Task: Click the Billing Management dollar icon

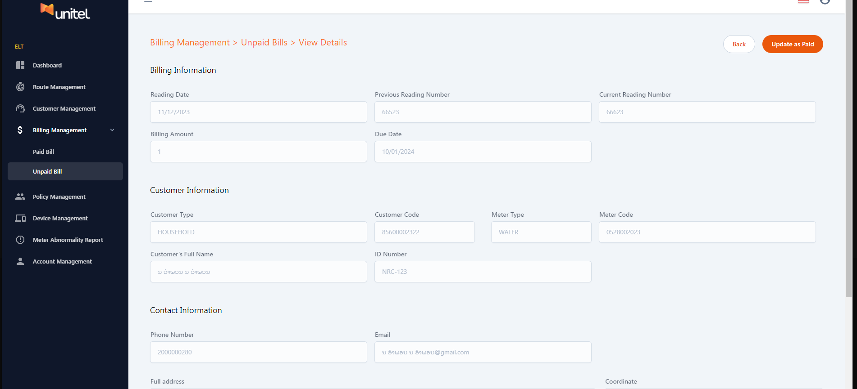Action: [20, 130]
